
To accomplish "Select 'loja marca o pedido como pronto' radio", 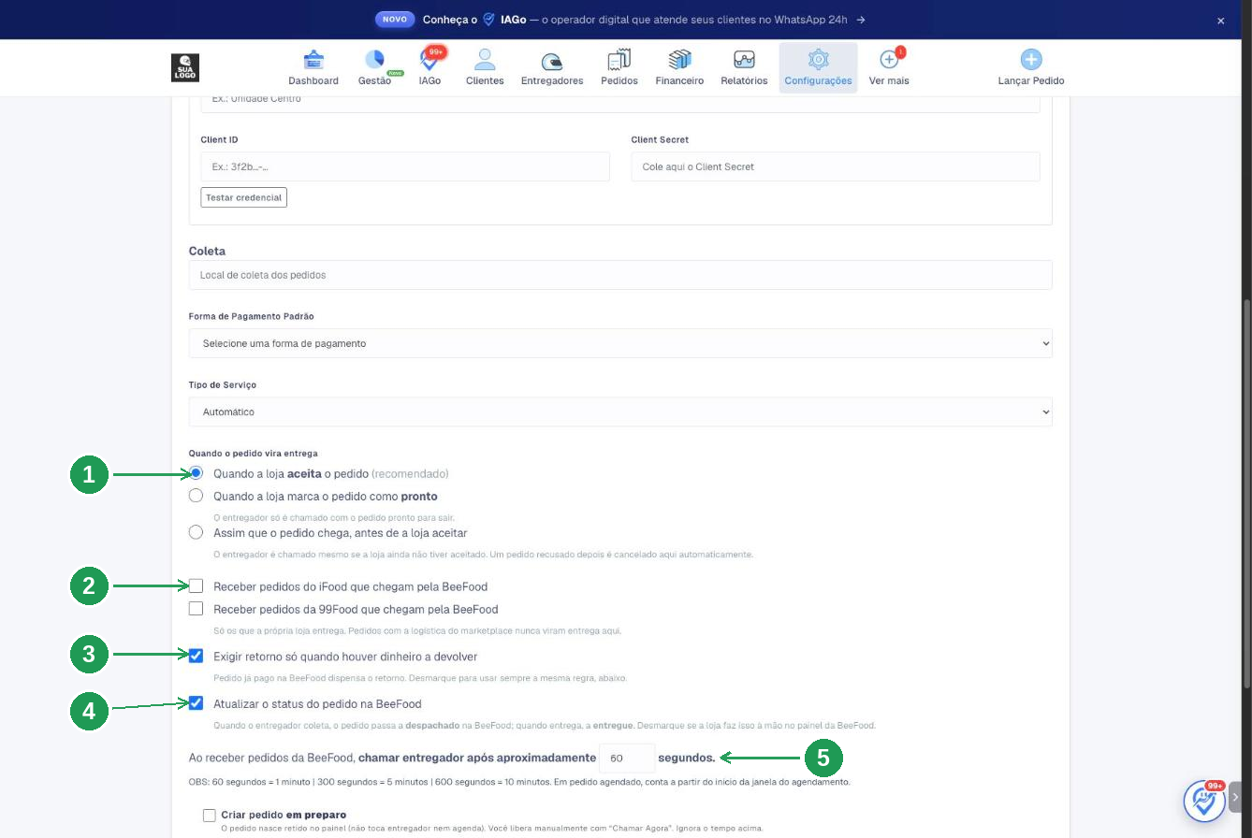I will pyautogui.click(x=196, y=496).
